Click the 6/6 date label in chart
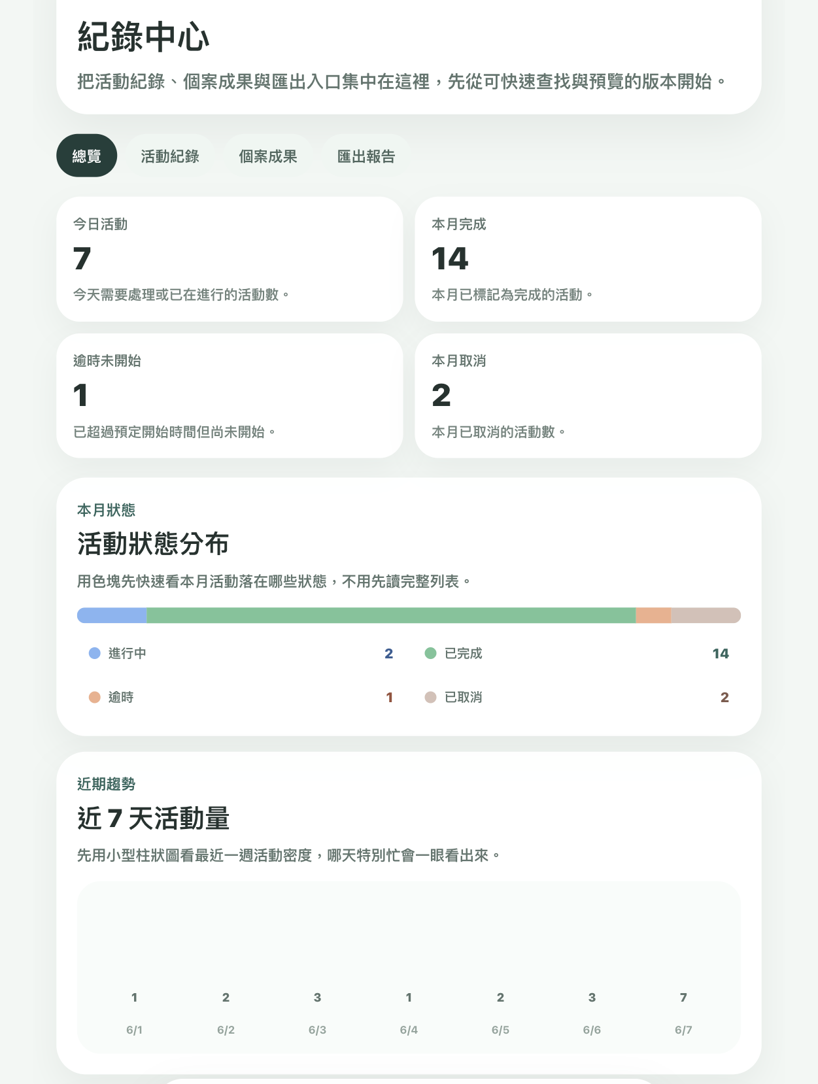Image resolution: width=818 pixels, height=1084 pixels. point(592,1030)
